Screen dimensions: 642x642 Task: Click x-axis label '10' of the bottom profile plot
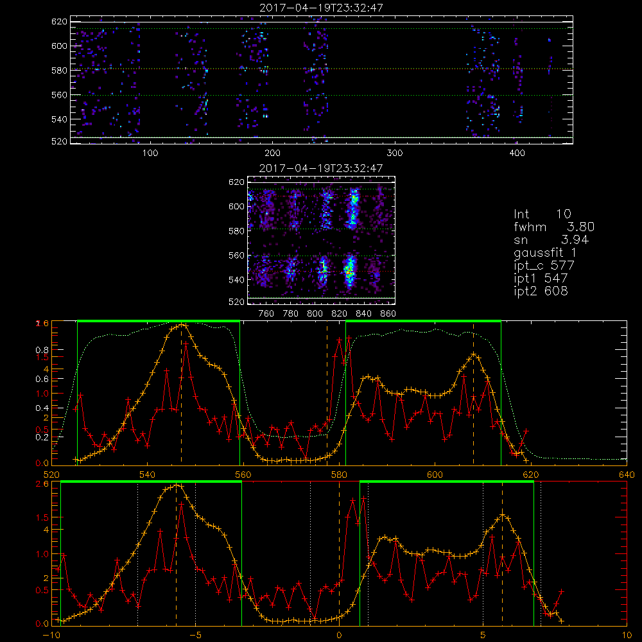[627, 635]
